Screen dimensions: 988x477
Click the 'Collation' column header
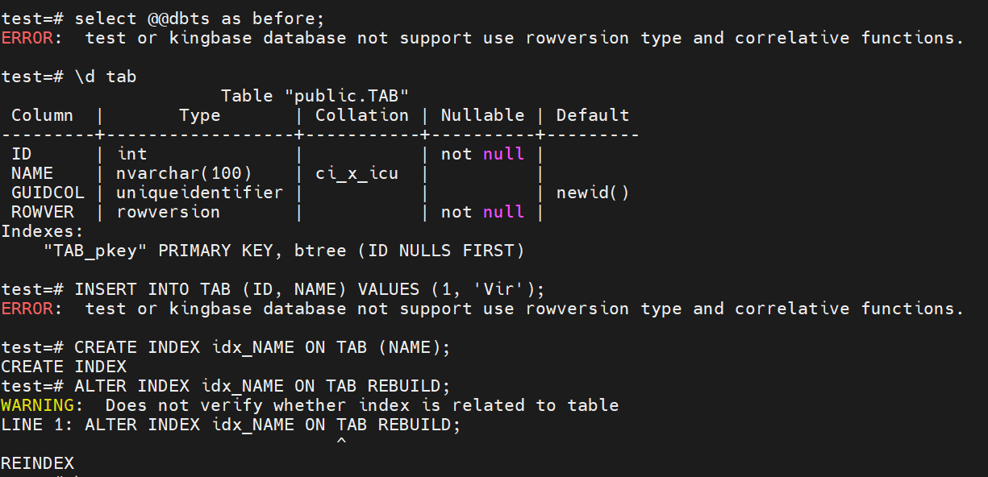click(x=362, y=115)
